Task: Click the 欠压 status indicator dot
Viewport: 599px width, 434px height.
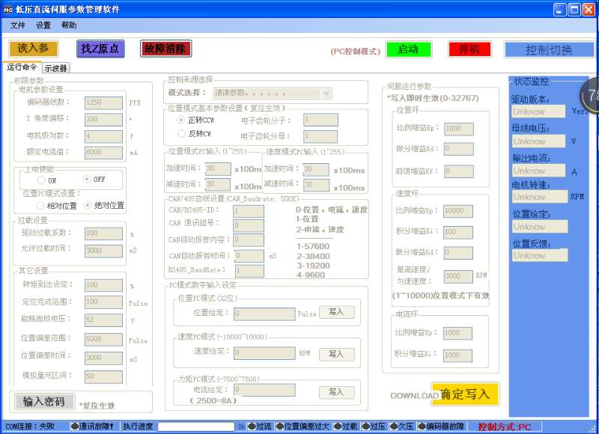Action: 395,426
